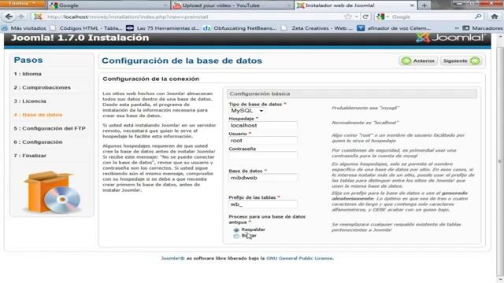Click the search magnifier icon
The image size is (504, 283).
click(478, 17)
